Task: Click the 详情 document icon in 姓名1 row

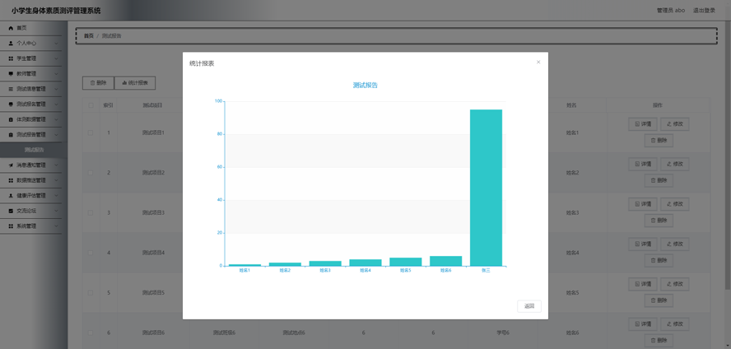Action: [x=637, y=124]
